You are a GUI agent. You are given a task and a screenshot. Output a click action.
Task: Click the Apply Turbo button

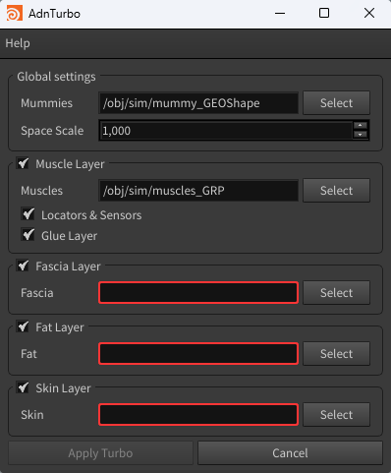tap(100, 453)
